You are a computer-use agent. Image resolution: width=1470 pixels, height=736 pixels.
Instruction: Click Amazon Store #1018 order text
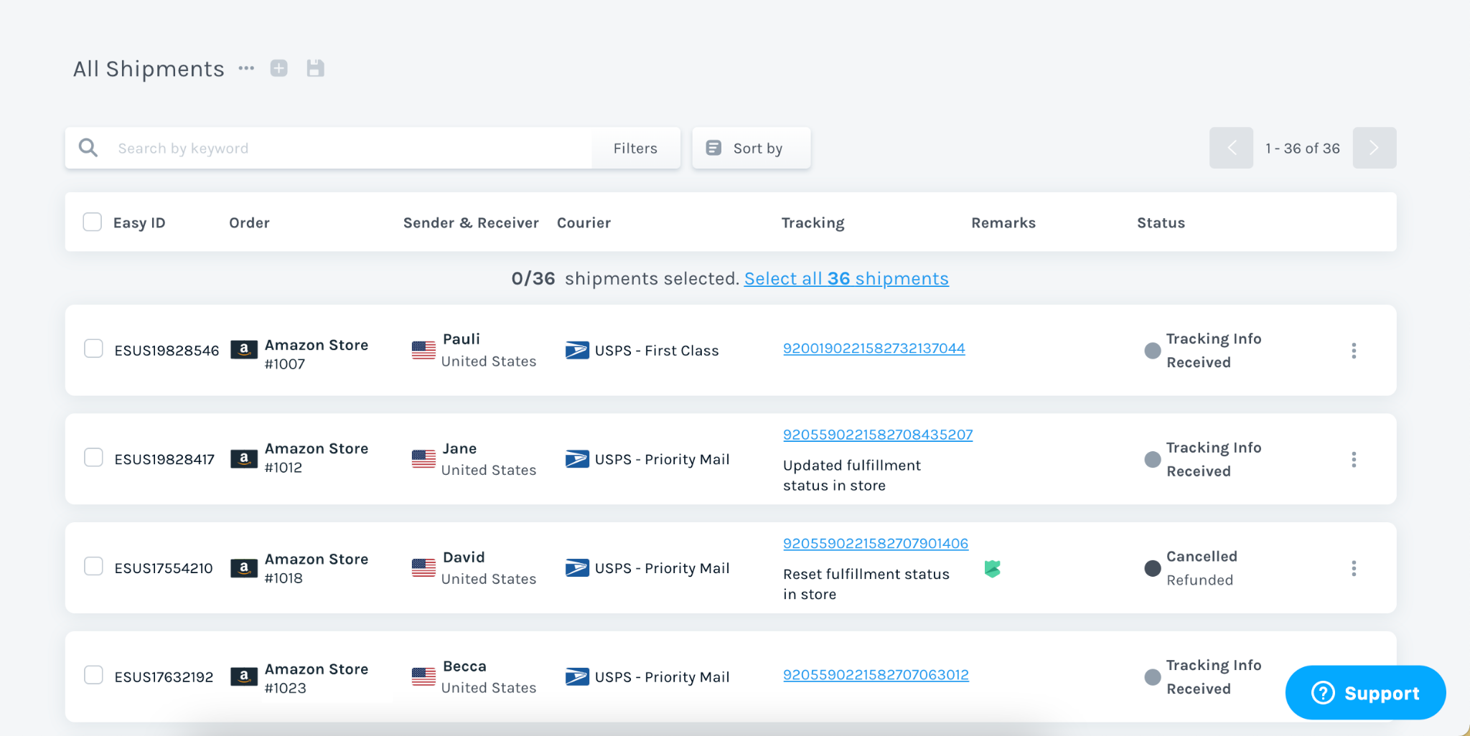(316, 568)
